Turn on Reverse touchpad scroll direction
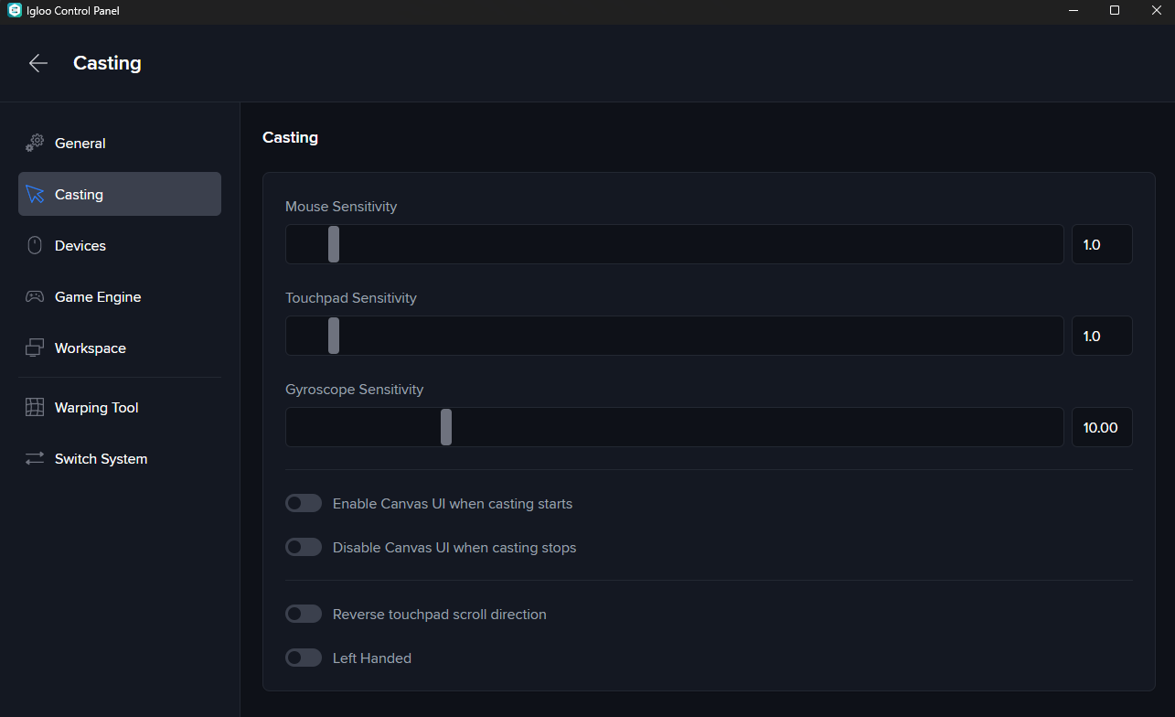The height and width of the screenshot is (717, 1175). tap(304, 614)
